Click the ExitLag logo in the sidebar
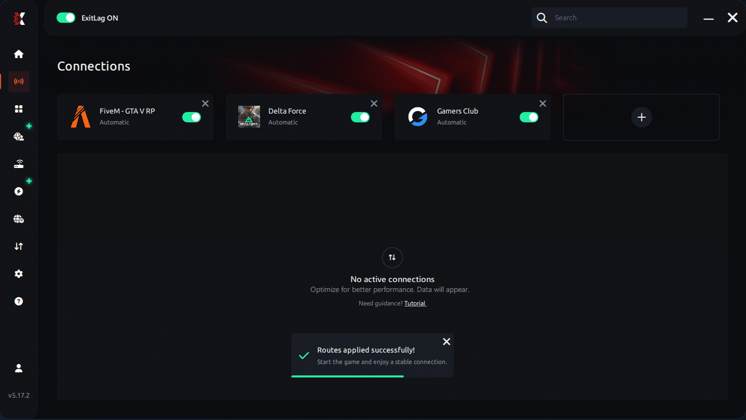Screen dimensions: 746x420 coord(19,19)
